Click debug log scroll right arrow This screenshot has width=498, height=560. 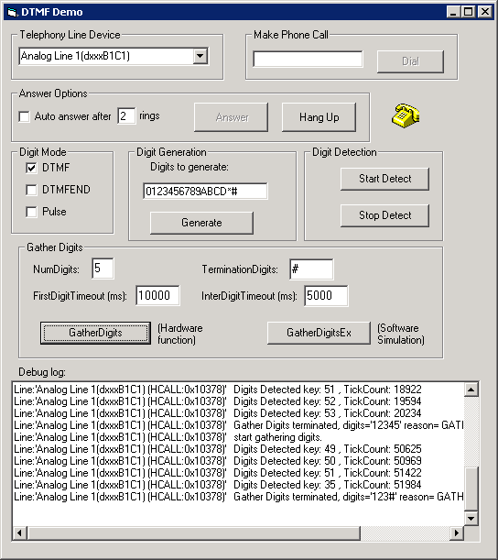[x=457, y=533]
